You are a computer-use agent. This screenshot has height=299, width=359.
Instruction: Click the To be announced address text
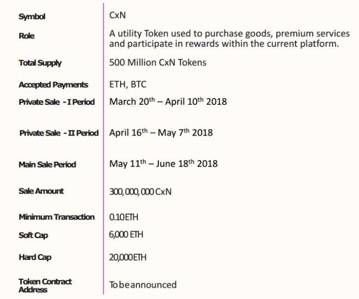click(143, 285)
